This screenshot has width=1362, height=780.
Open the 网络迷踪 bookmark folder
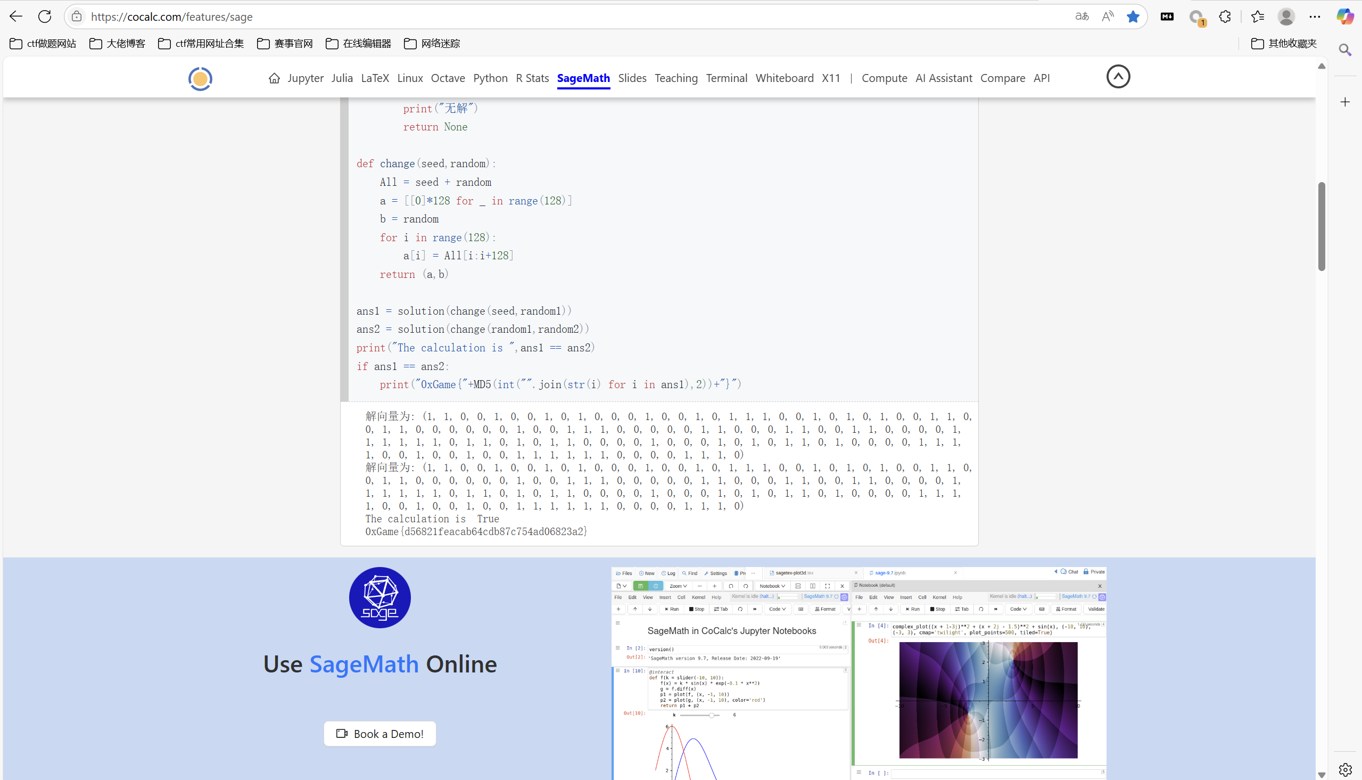click(x=432, y=44)
